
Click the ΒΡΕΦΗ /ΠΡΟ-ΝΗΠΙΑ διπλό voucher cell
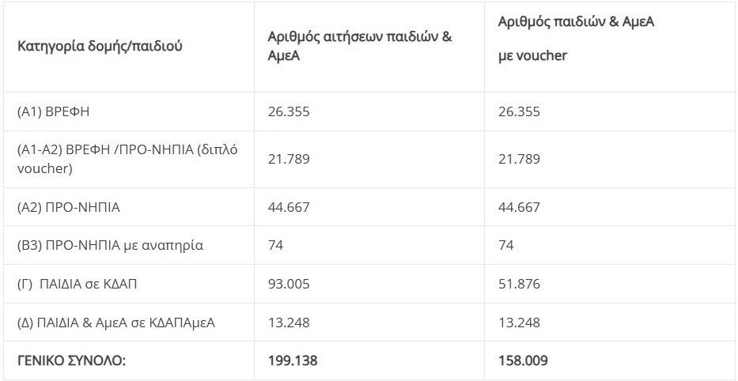pyautogui.click(x=127, y=159)
